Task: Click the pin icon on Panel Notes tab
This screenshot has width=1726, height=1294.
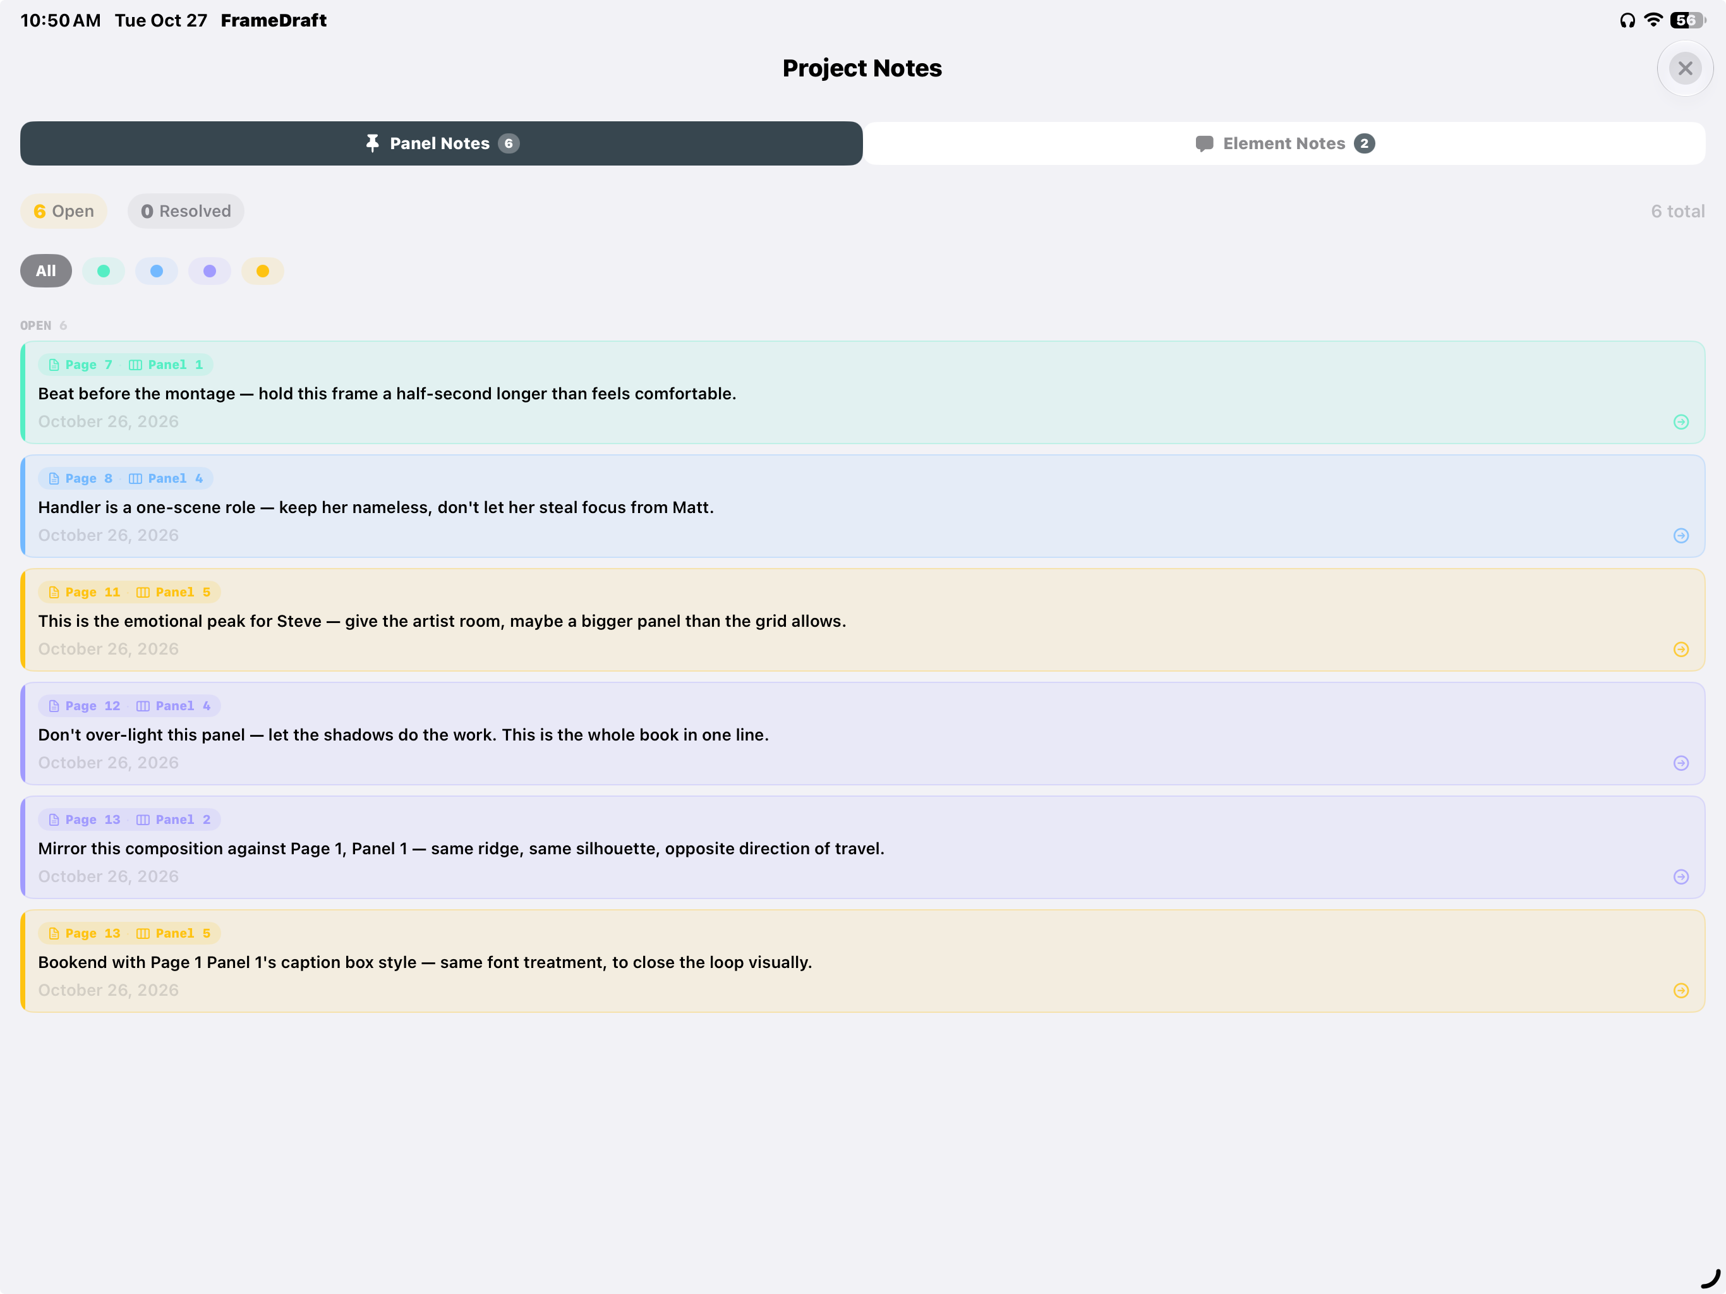Action: [x=372, y=143]
